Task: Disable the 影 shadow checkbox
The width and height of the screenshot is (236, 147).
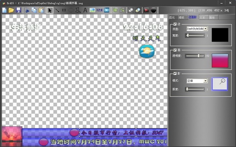Action: click(175, 73)
